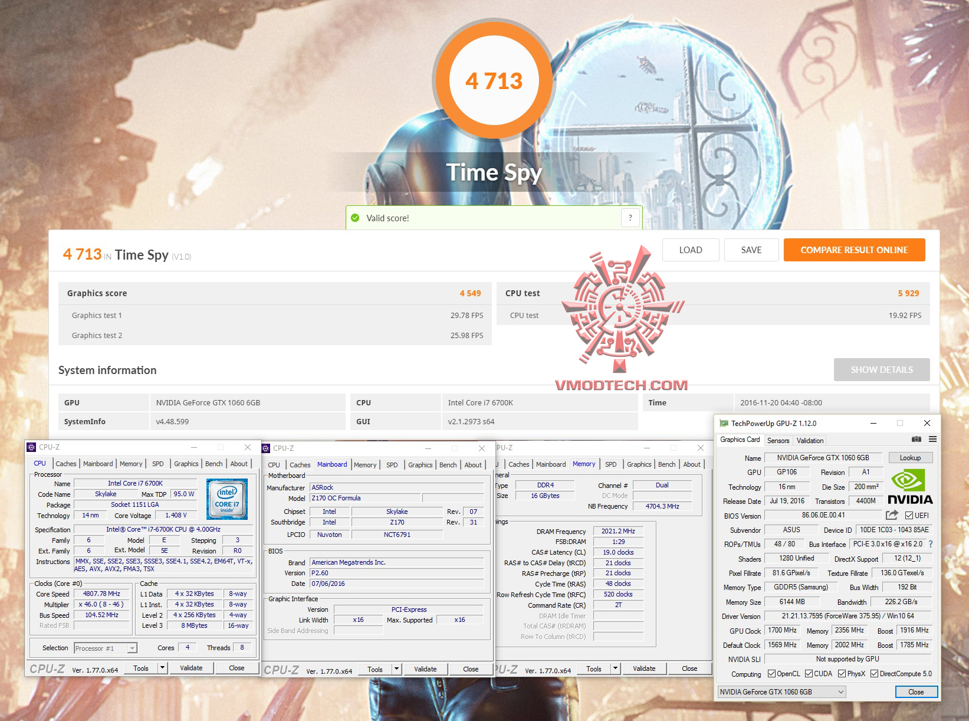Open the Bench tab in the CPU-Z CPU window

click(214, 464)
